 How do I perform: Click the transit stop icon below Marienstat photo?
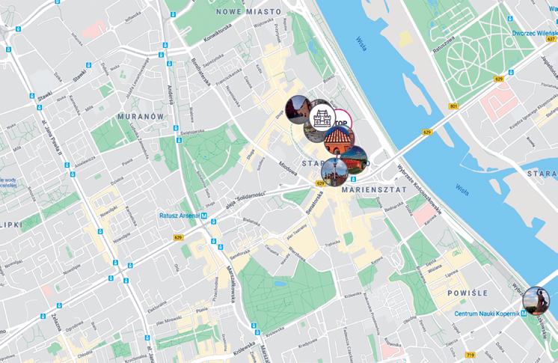(x=354, y=179)
